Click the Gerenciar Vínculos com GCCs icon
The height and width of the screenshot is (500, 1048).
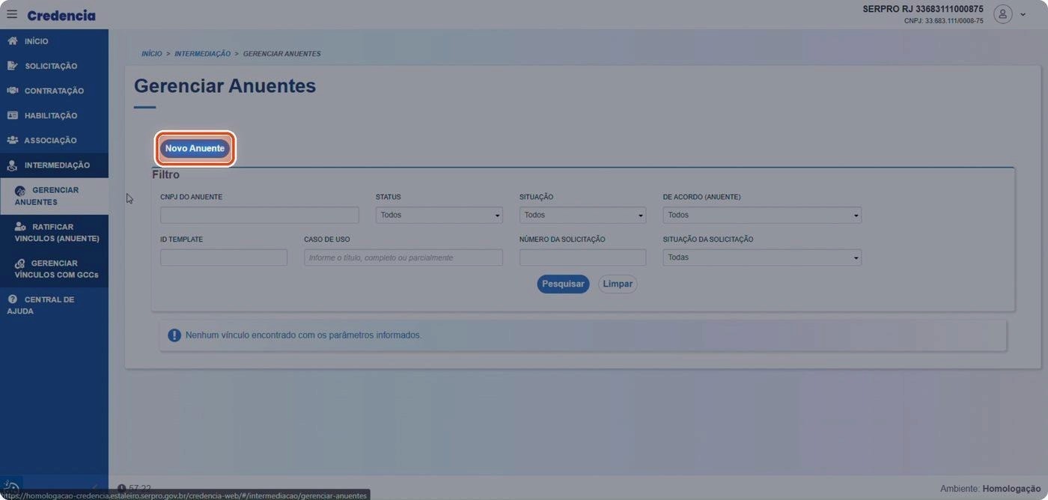coord(20,263)
